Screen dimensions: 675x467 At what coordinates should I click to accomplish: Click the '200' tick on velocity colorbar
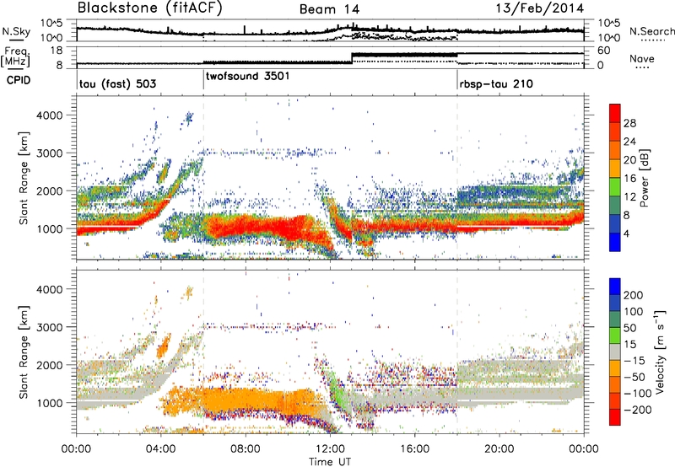tap(634, 295)
